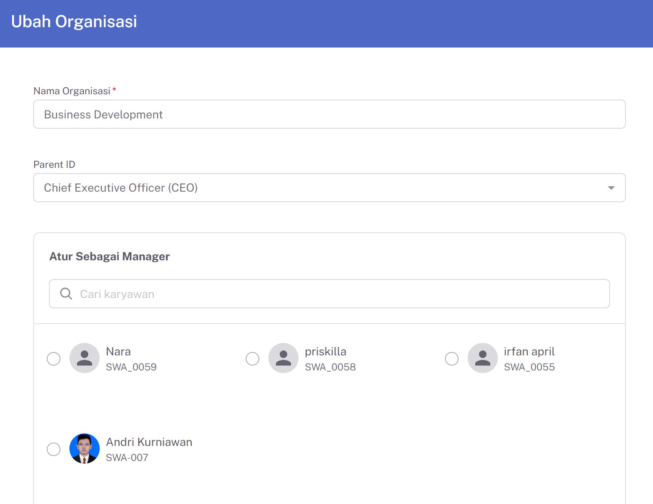Image resolution: width=653 pixels, height=504 pixels.
Task: Click irfan april's avatar placeholder icon
Action: [483, 358]
